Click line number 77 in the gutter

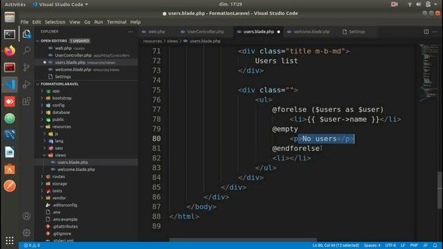(x=156, y=109)
